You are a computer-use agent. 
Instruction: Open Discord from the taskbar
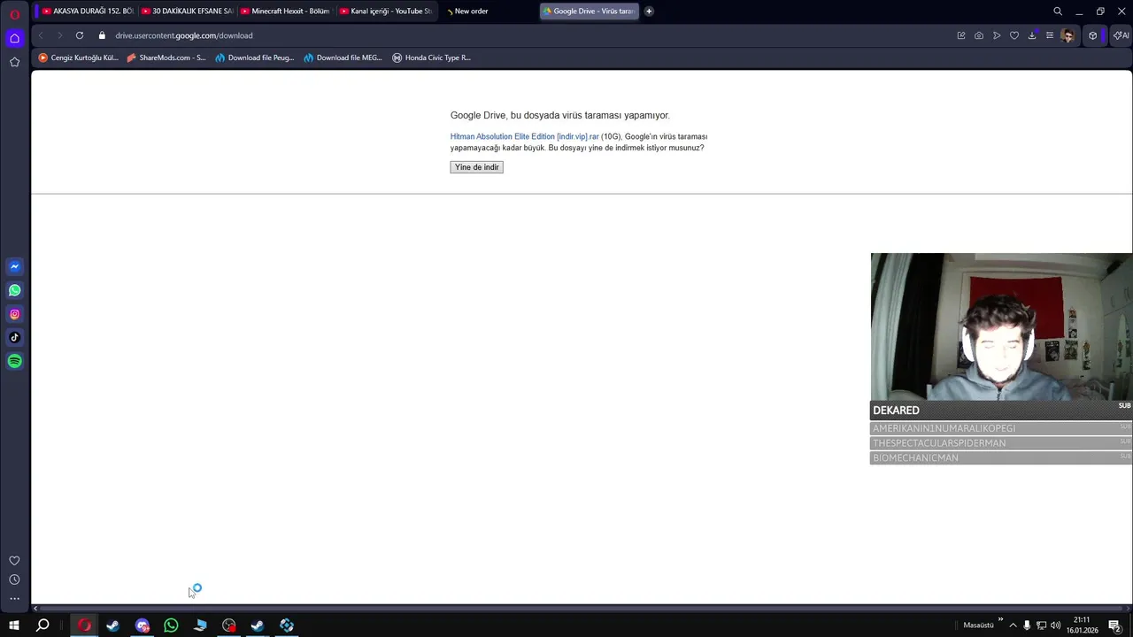click(143, 625)
